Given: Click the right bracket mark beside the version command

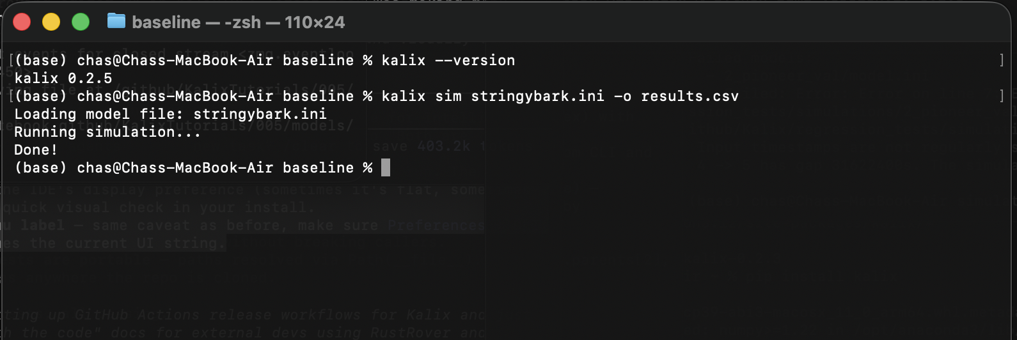Looking at the screenshot, I should pos(1002,60).
